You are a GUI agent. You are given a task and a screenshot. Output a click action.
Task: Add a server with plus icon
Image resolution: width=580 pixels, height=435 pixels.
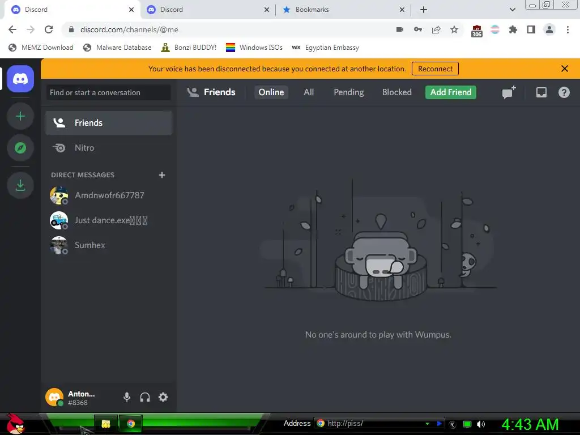20,117
